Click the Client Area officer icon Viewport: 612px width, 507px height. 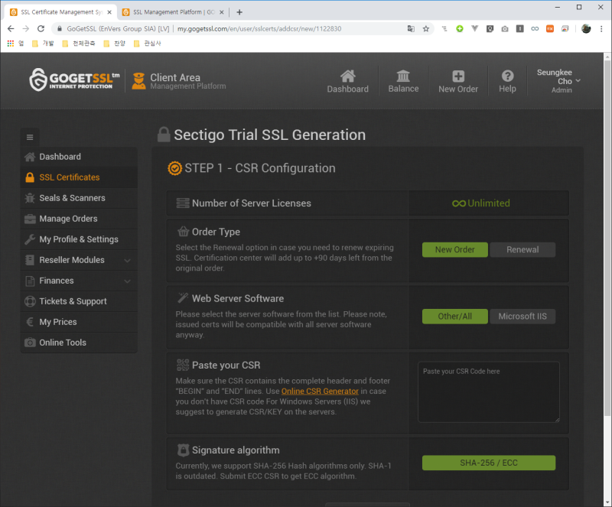pyautogui.click(x=138, y=81)
